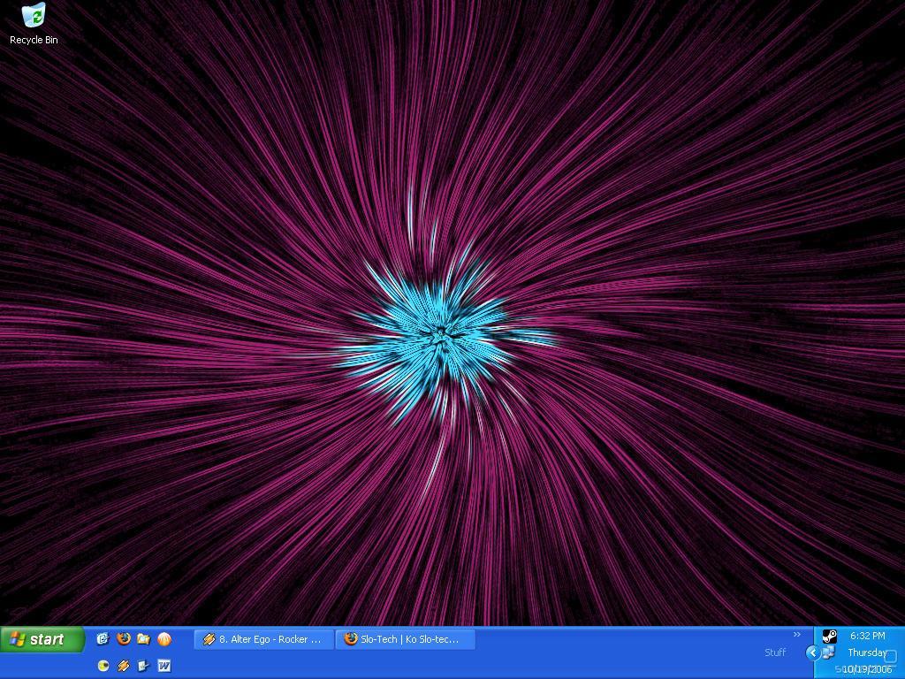The width and height of the screenshot is (905, 679).
Task: Launch the orange striped ball quick launch icon
Action: [164, 638]
